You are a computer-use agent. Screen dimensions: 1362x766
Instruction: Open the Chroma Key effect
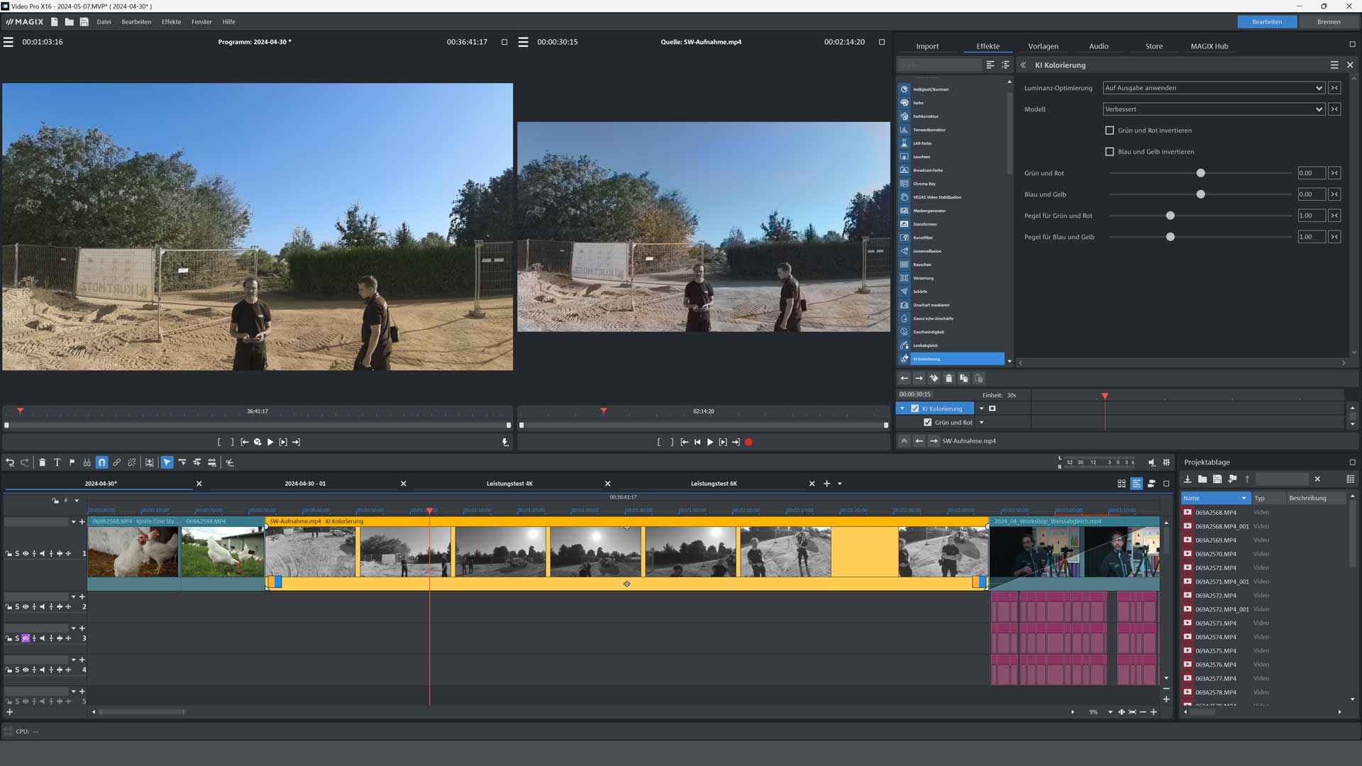(x=924, y=184)
